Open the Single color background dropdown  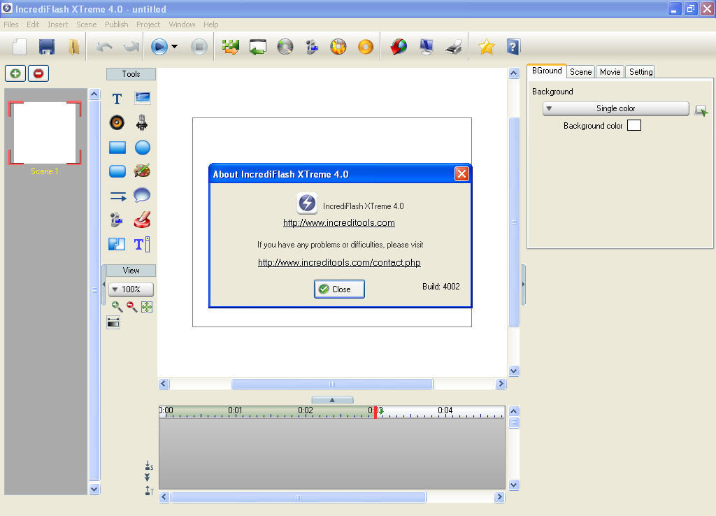pos(615,108)
